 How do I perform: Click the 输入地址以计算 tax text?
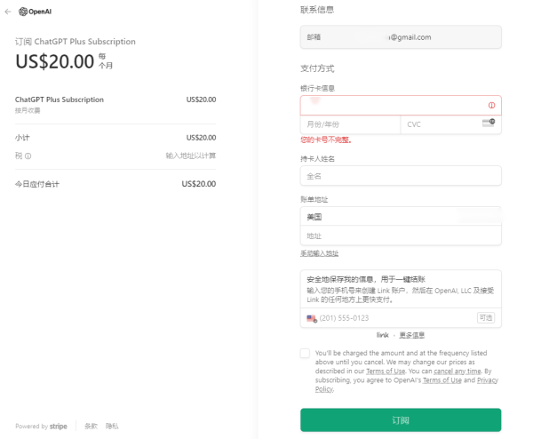(x=191, y=156)
